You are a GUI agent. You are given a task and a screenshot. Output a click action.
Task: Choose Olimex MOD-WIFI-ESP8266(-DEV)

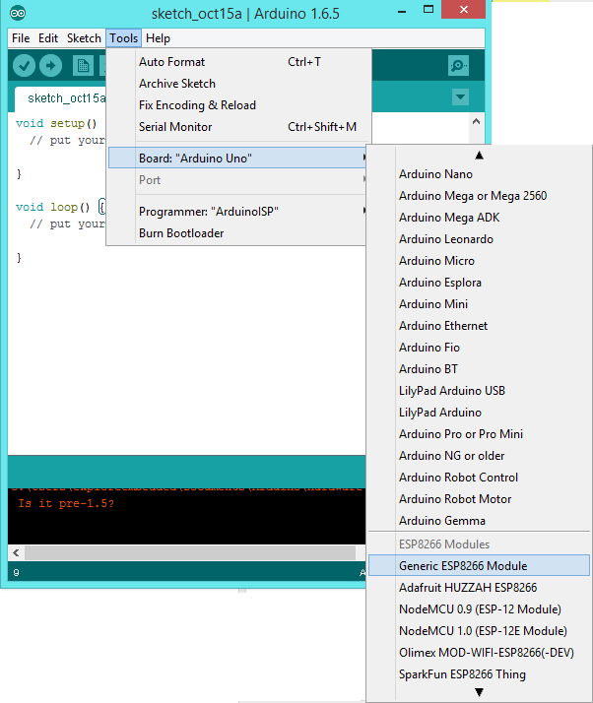[479, 653]
